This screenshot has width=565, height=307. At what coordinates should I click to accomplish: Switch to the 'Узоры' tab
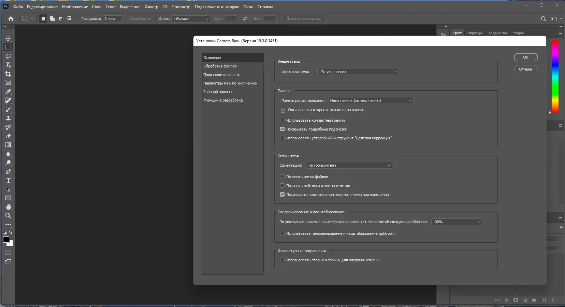[518, 33]
